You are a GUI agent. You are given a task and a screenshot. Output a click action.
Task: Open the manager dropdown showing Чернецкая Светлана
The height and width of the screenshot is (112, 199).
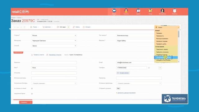click(54, 41)
